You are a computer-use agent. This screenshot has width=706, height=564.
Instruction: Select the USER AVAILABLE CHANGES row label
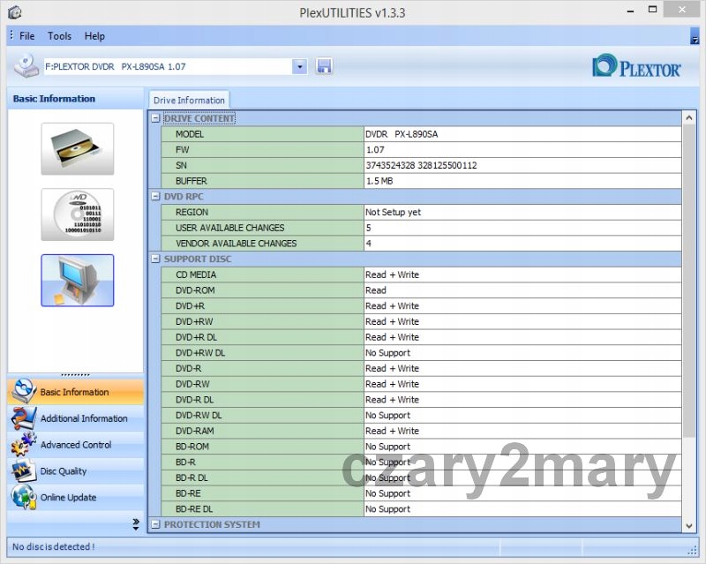click(x=230, y=228)
